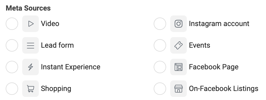Select the Lead form radio button
This screenshot has width=266, height=100.
pos(12,45)
